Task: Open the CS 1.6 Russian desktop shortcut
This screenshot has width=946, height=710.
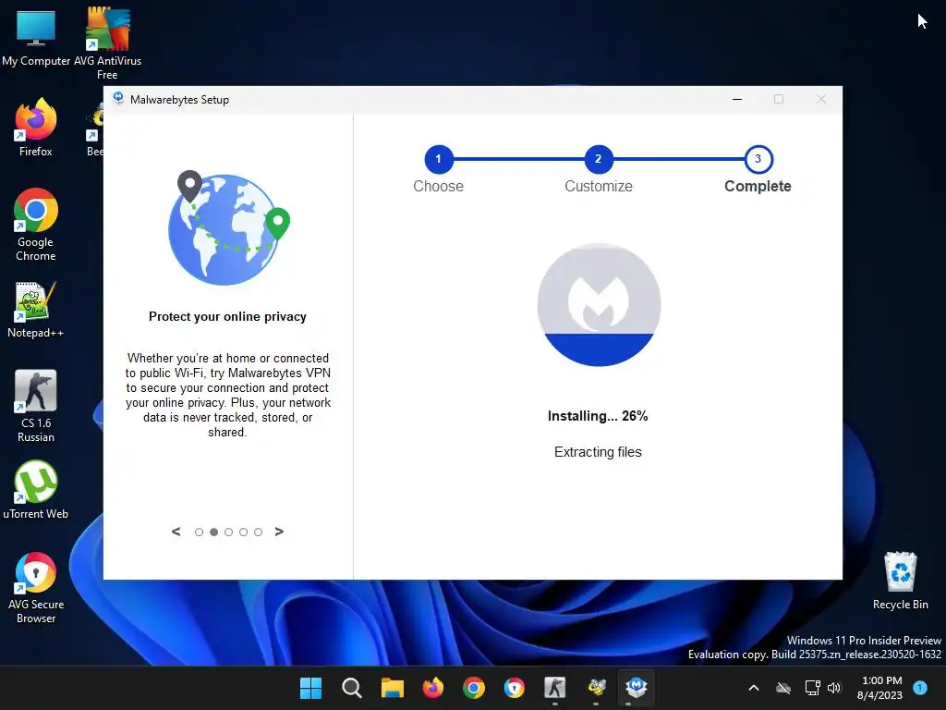Action: tap(36, 406)
